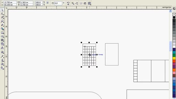176x99 pixels.
Task: Select the Smart Fill tool
Action: coord(2,29)
